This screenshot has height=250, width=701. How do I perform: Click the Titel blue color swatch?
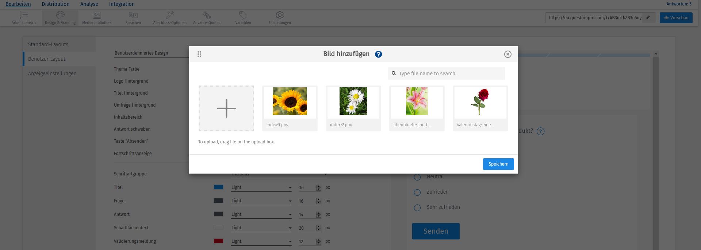tap(218, 187)
